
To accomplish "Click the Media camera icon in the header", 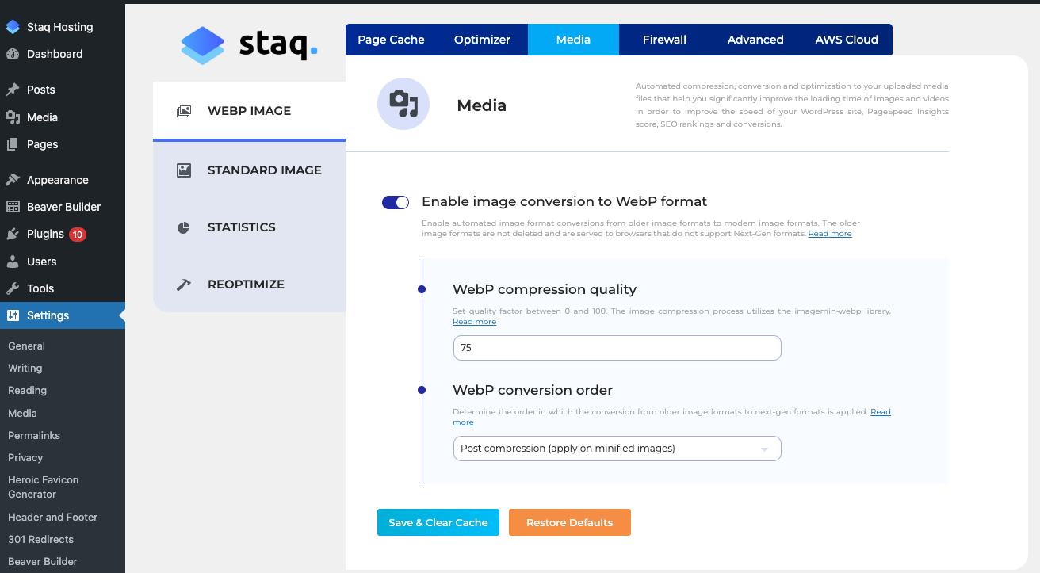I will [x=403, y=103].
